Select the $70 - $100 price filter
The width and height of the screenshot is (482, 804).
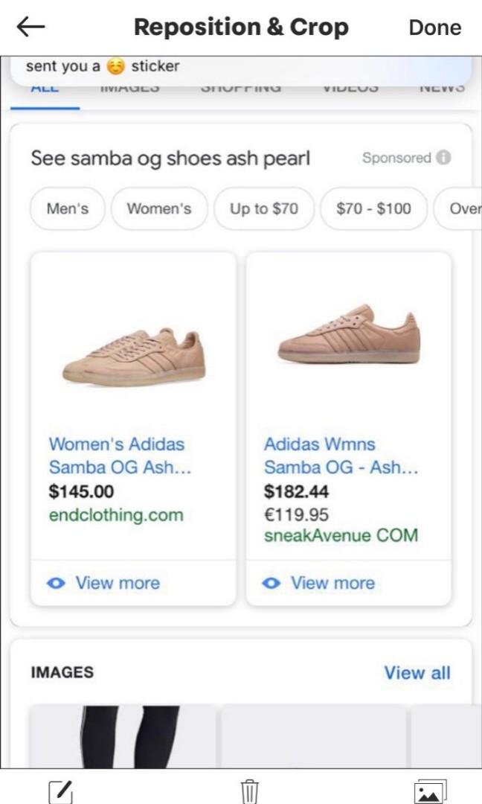373,208
